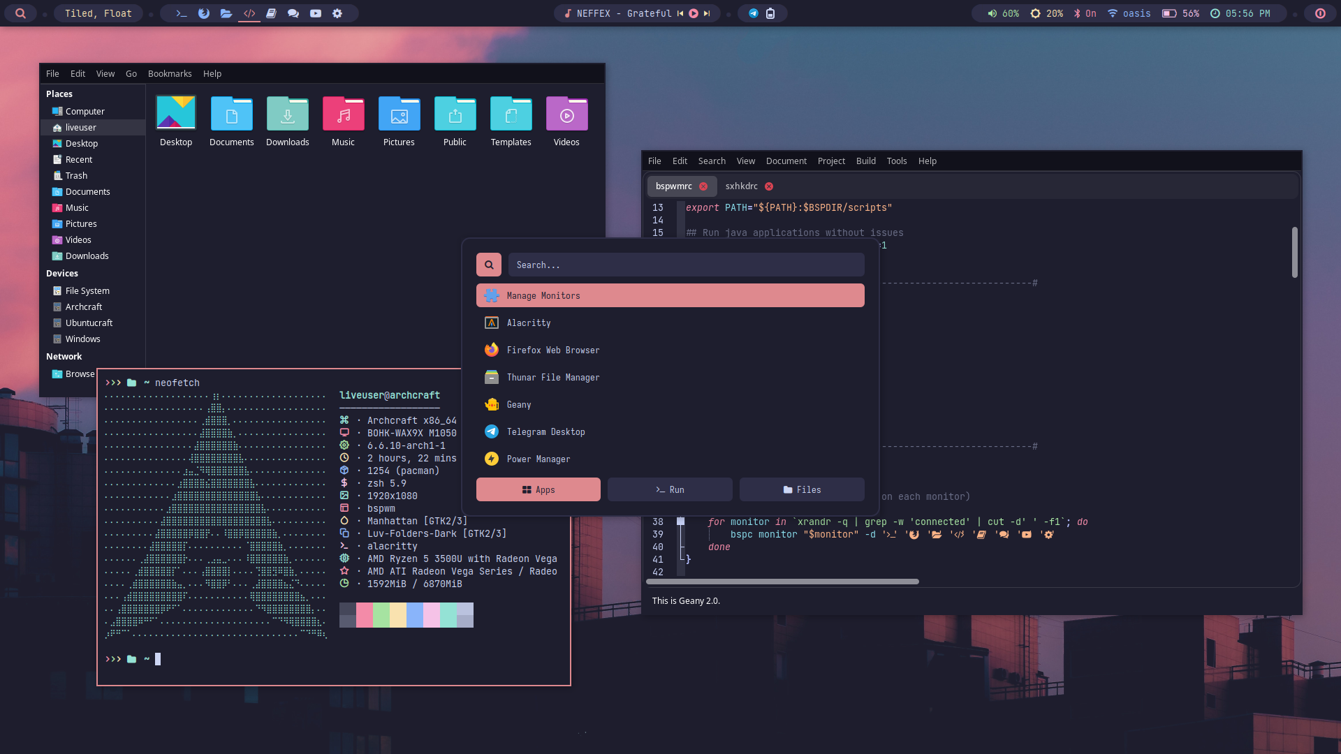
Task: Click the terminal workspace icon in top bar
Action: pos(182,13)
